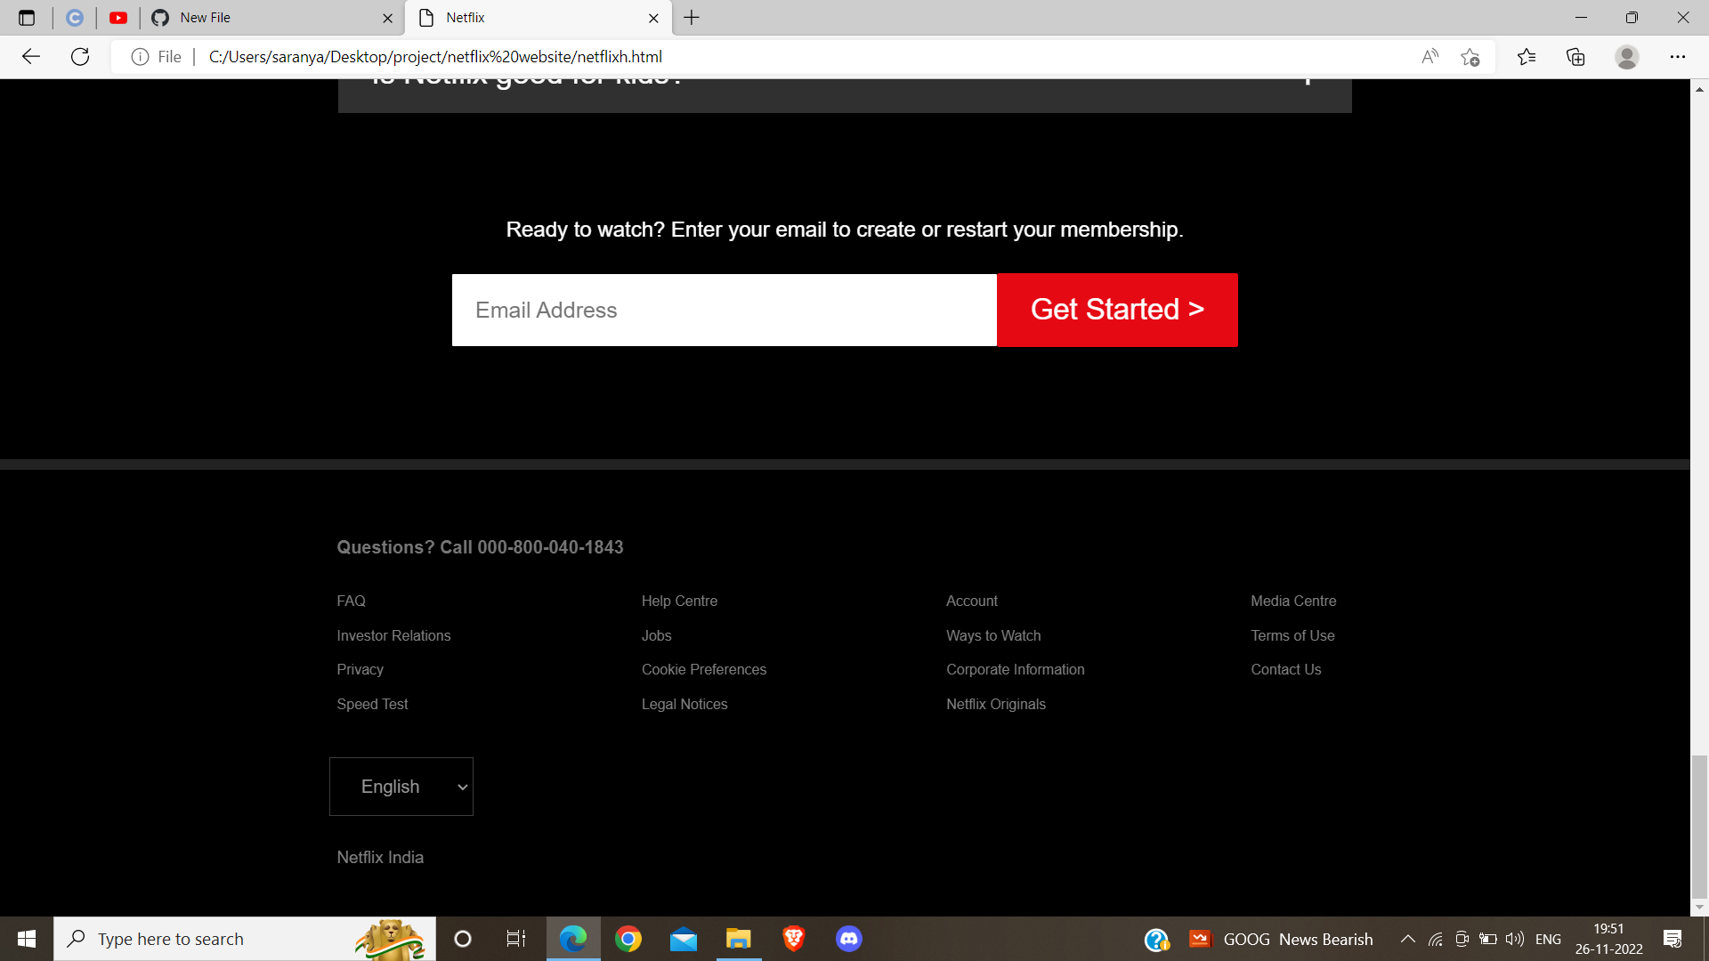Open Read aloud in the browser toolbar

pos(1430,56)
